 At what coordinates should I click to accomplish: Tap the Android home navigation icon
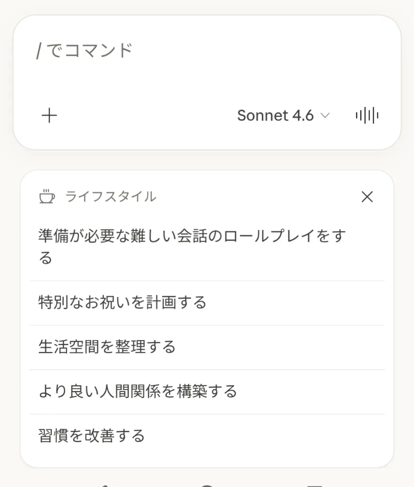pyautogui.click(x=207, y=484)
